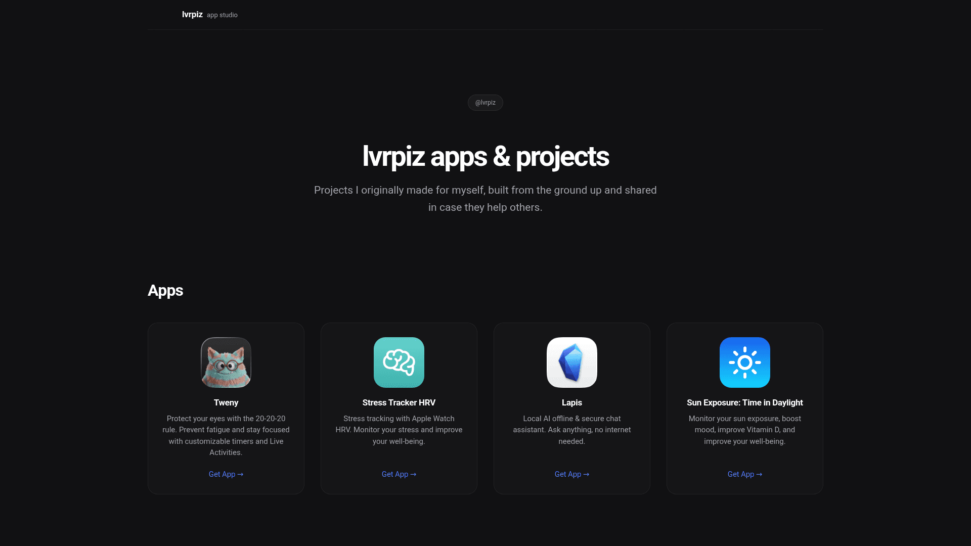Click the Tweeny monster app icon
The width and height of the screenshot is (971, 546).
pyautogui.click(x=226, y=362)
